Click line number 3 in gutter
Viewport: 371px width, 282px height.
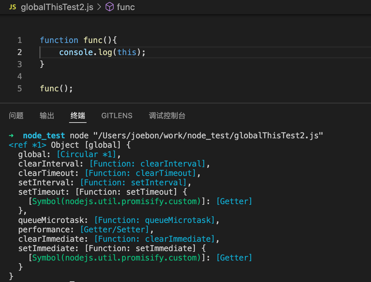pos(20,64)
